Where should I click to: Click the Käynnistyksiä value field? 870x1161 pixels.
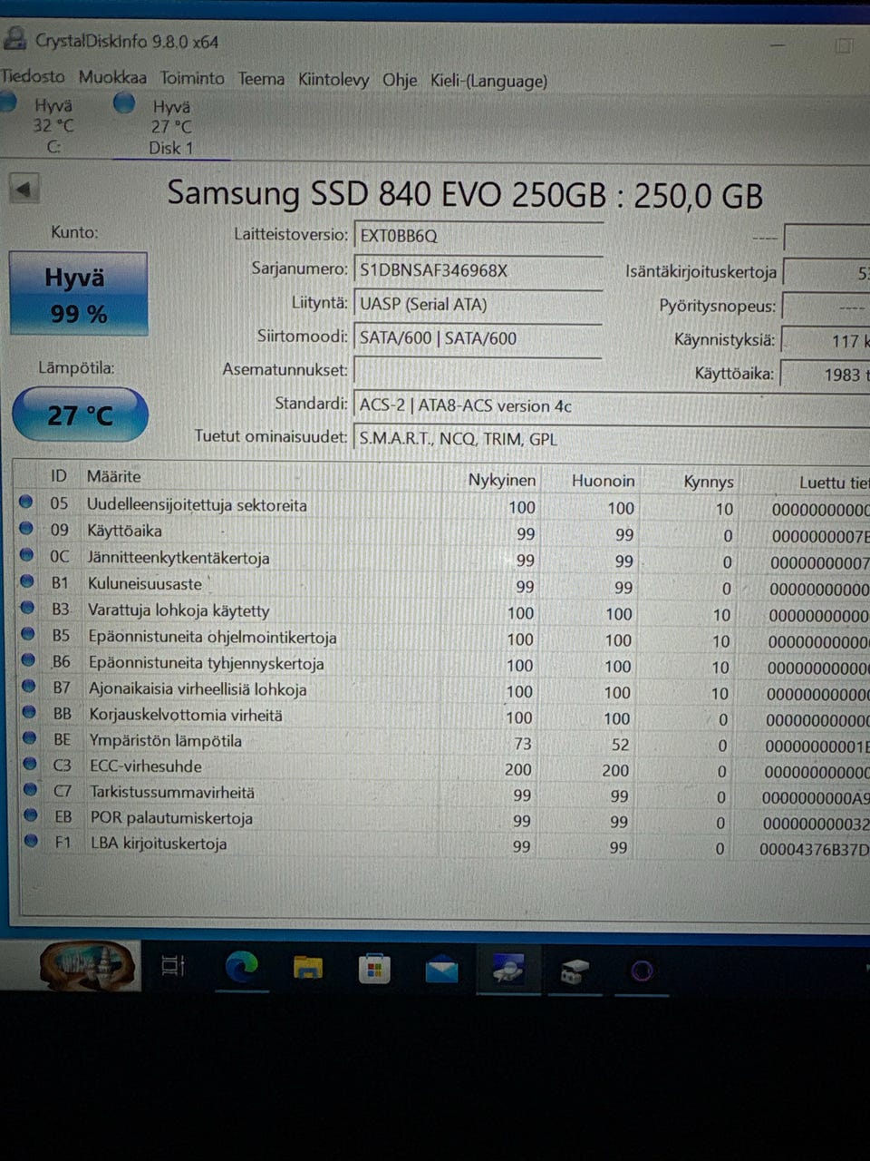tap(826, 341)
